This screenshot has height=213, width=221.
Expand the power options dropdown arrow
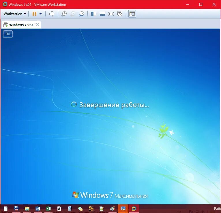coord(41,14)
